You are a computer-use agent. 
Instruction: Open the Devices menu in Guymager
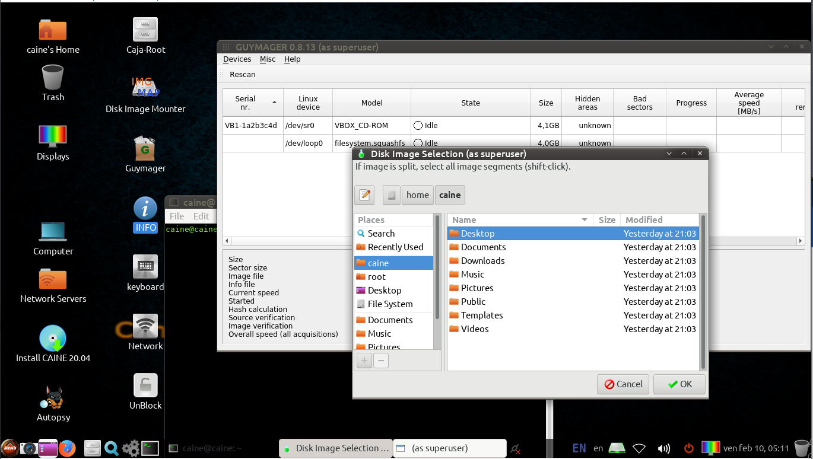(x=237, y=59)
